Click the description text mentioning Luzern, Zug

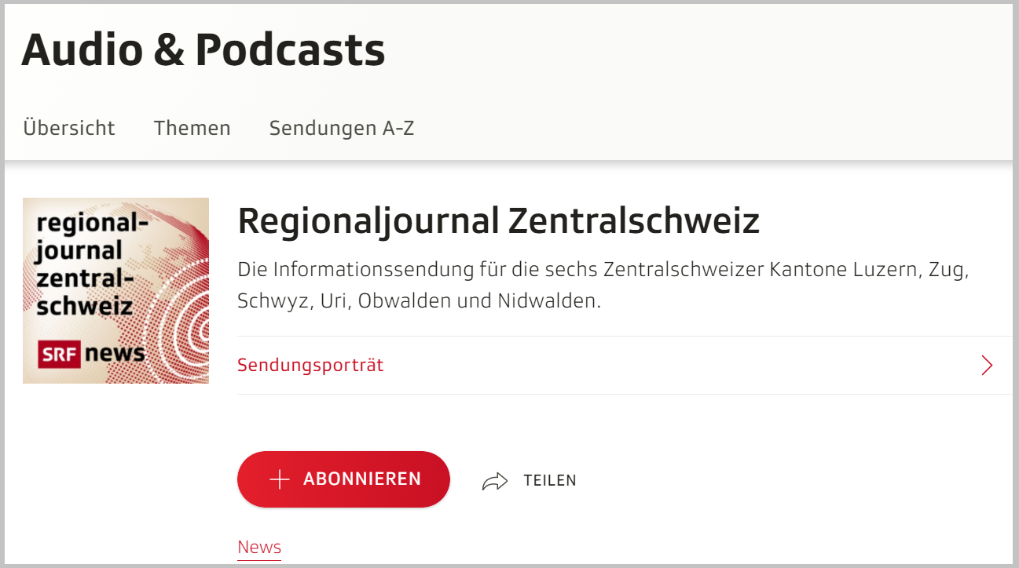tap(603, 286)
